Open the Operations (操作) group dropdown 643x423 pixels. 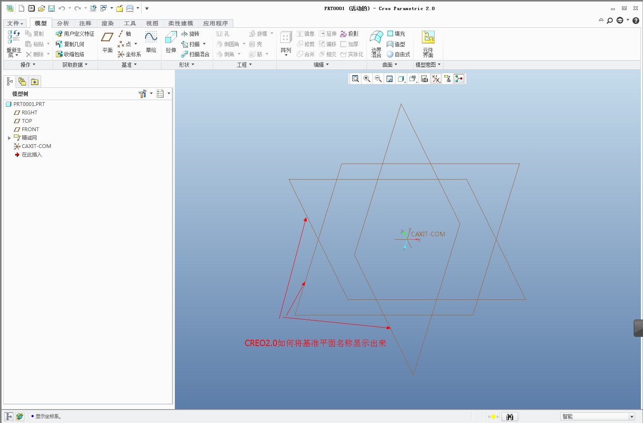[28, 65]
